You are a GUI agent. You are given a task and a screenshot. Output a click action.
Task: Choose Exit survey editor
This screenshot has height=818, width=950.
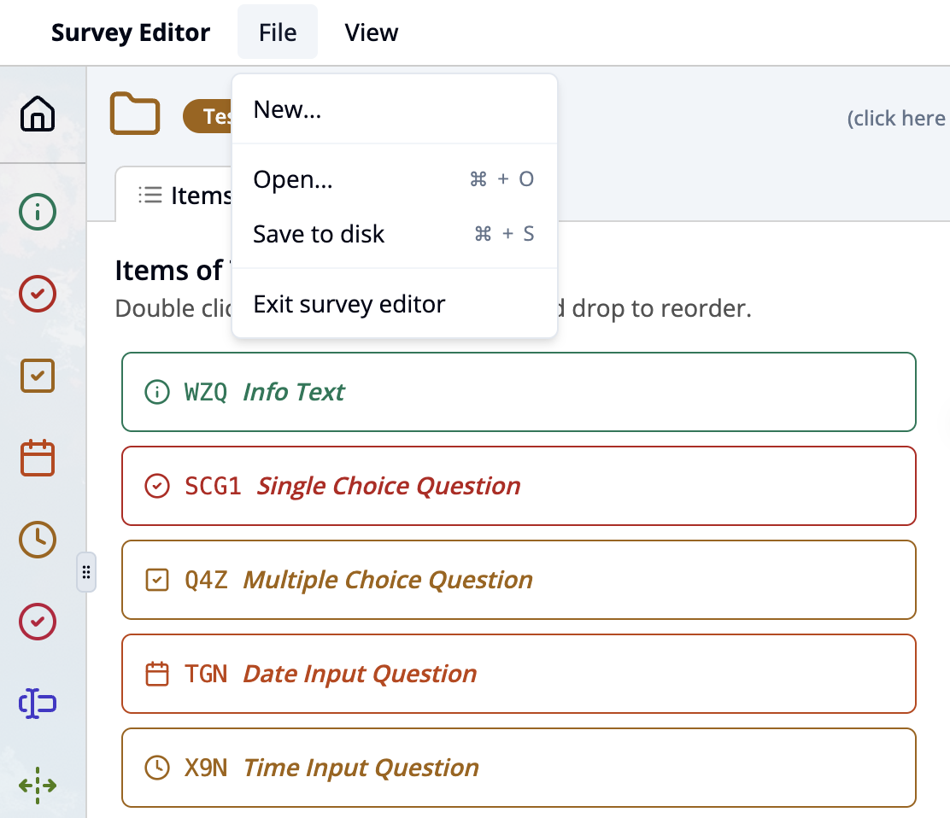pyautogui.click(x=395, y=304)
